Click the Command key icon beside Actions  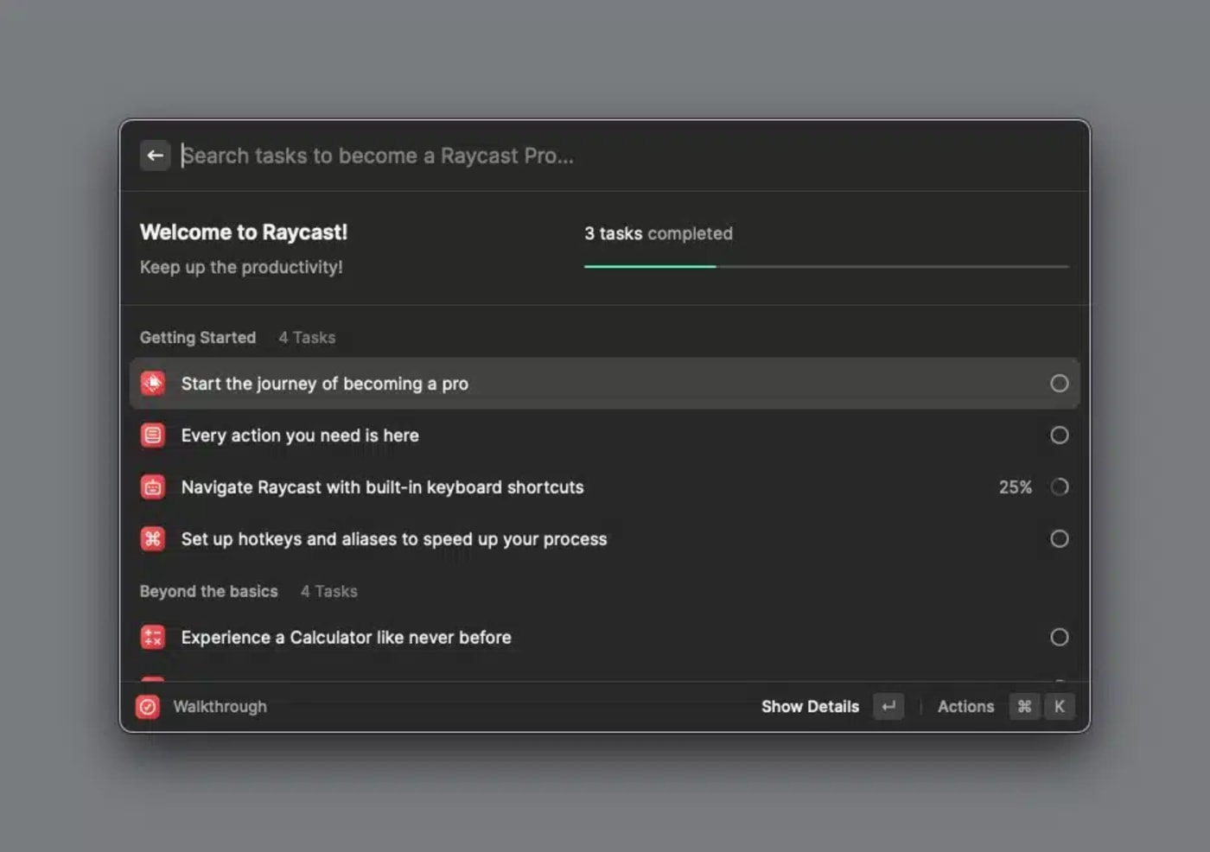1024,707
